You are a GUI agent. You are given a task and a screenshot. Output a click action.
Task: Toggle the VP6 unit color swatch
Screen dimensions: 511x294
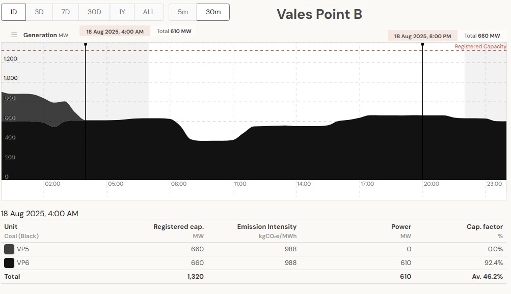[x=9, y=263]
